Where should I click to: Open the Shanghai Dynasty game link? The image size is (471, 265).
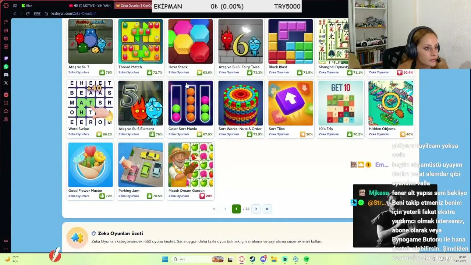pos(333,67)
